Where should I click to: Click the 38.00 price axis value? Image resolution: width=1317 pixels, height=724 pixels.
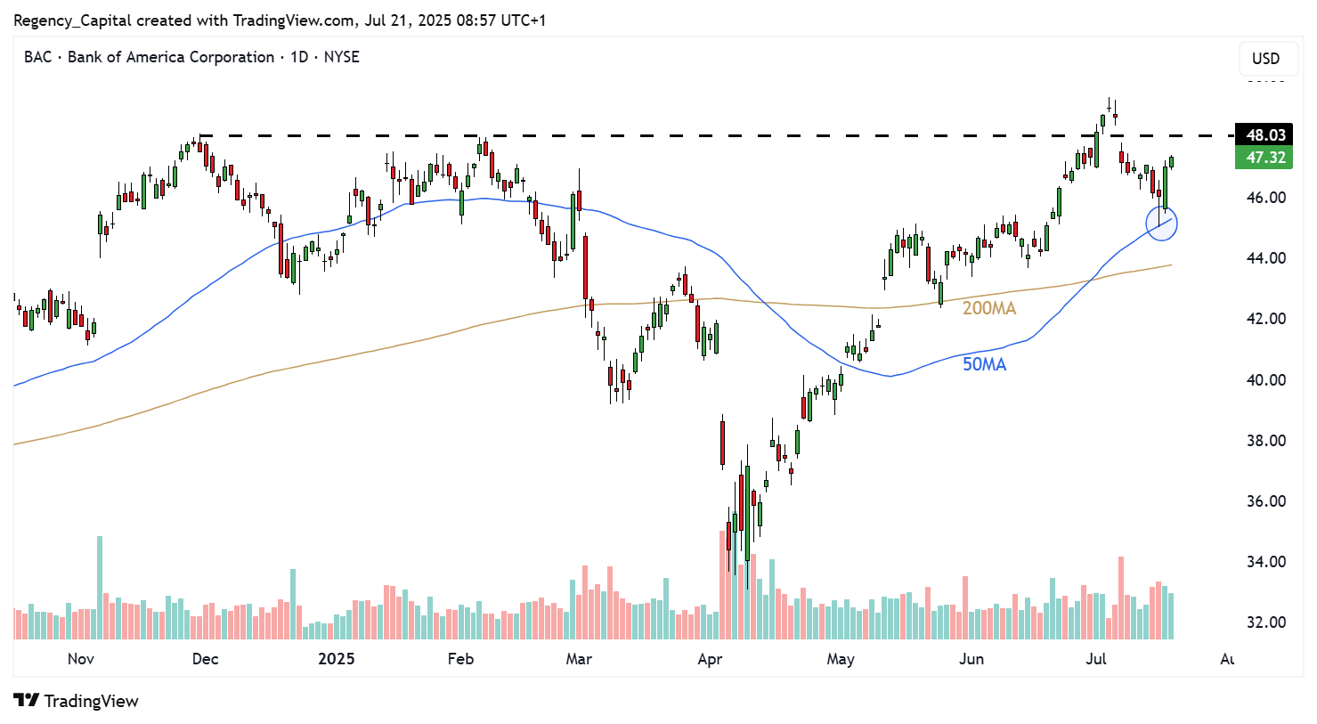pyautogui.click(x=1265, y=441)
